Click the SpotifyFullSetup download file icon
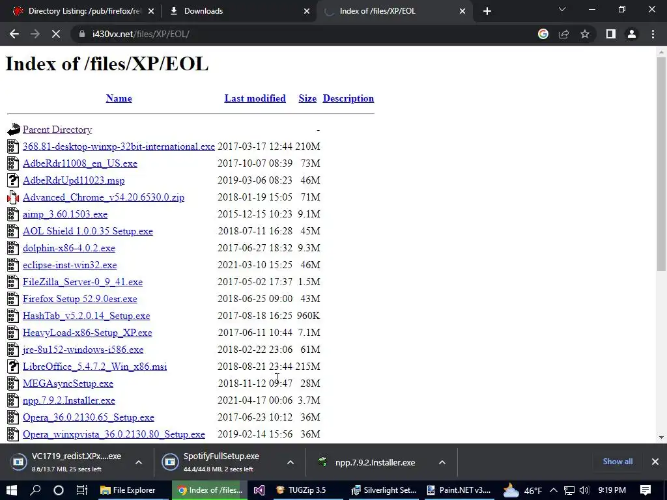The image size is (667, 500). 170,462
